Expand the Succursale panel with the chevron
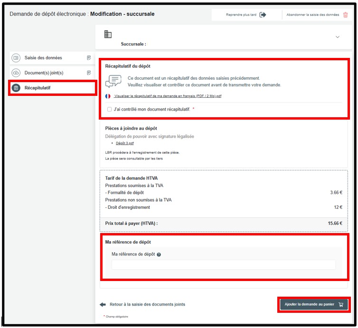This screenshot has width=358, height=328. point(338,37)
